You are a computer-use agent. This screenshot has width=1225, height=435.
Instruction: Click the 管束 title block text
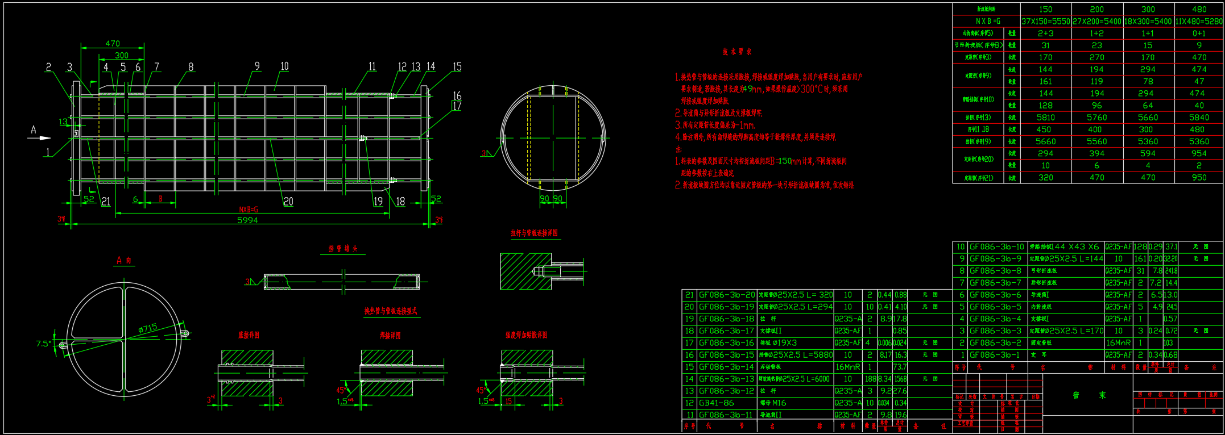click(1088, 395)
